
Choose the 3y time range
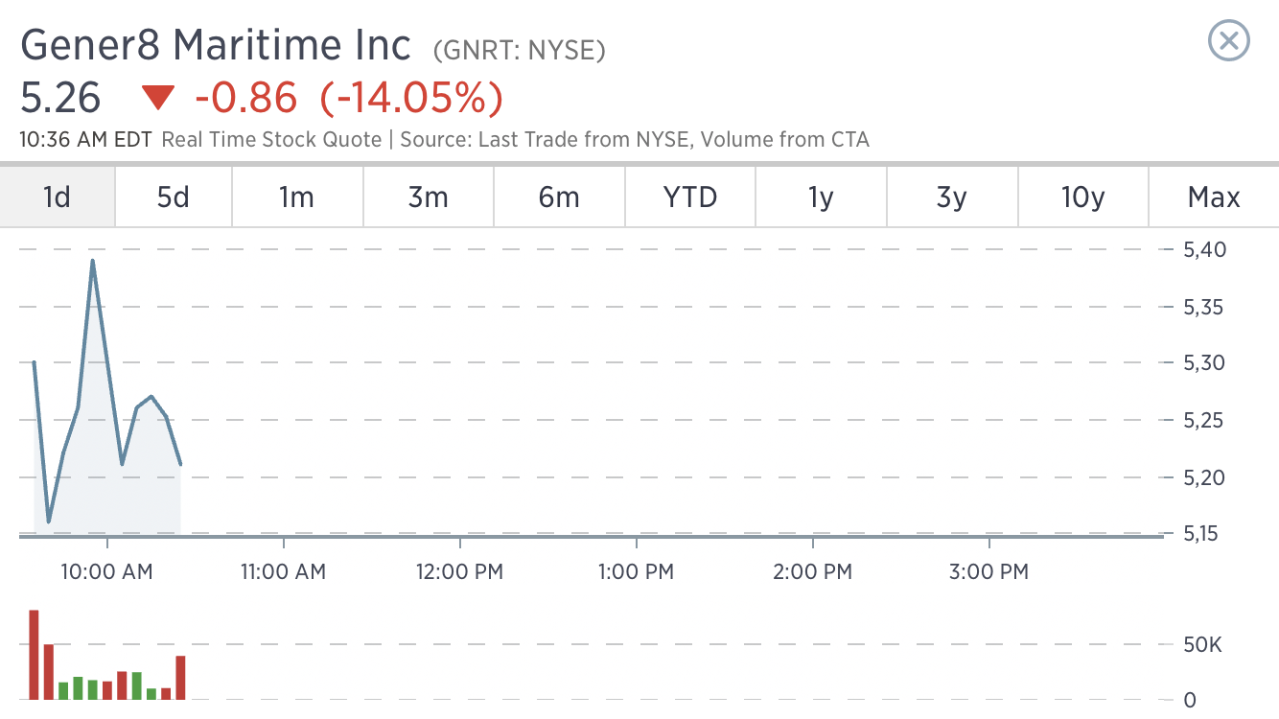tap(952, 197)
